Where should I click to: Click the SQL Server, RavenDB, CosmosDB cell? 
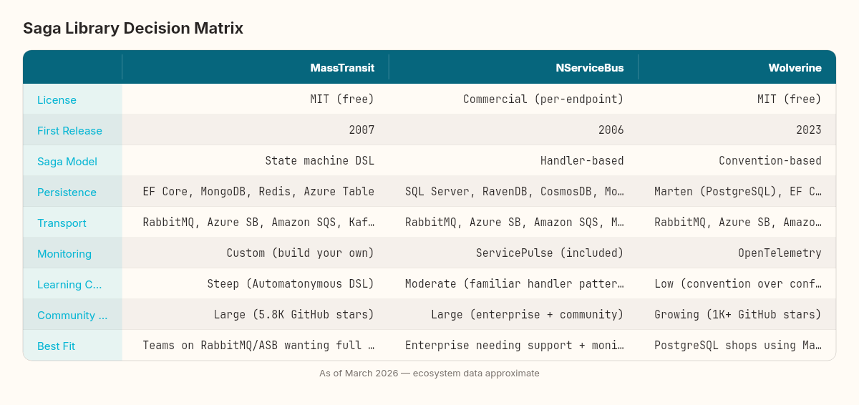(x=515, y=192)
